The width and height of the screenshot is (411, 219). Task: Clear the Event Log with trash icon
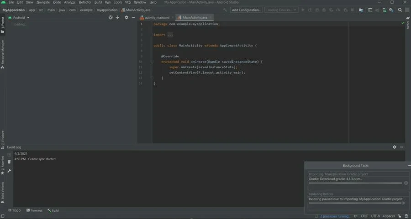pyautogui.click(x=9, y=162)
